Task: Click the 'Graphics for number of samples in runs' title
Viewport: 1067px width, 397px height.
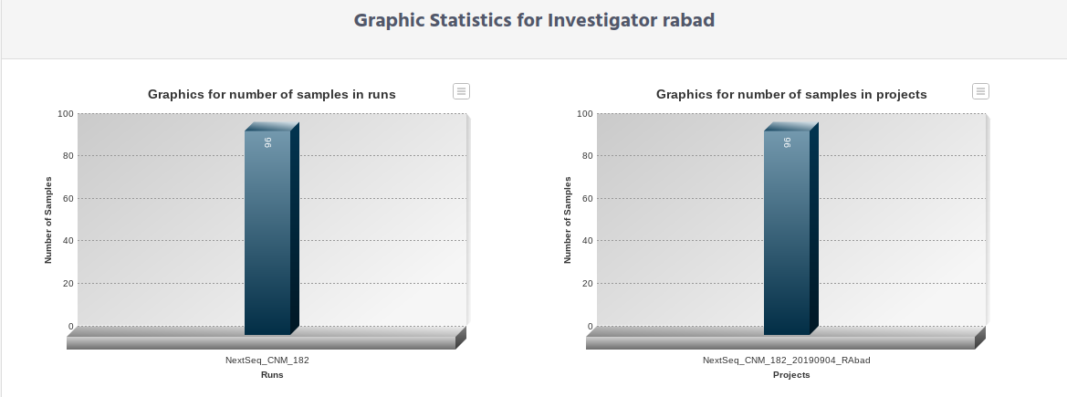Action: point(271,95)
